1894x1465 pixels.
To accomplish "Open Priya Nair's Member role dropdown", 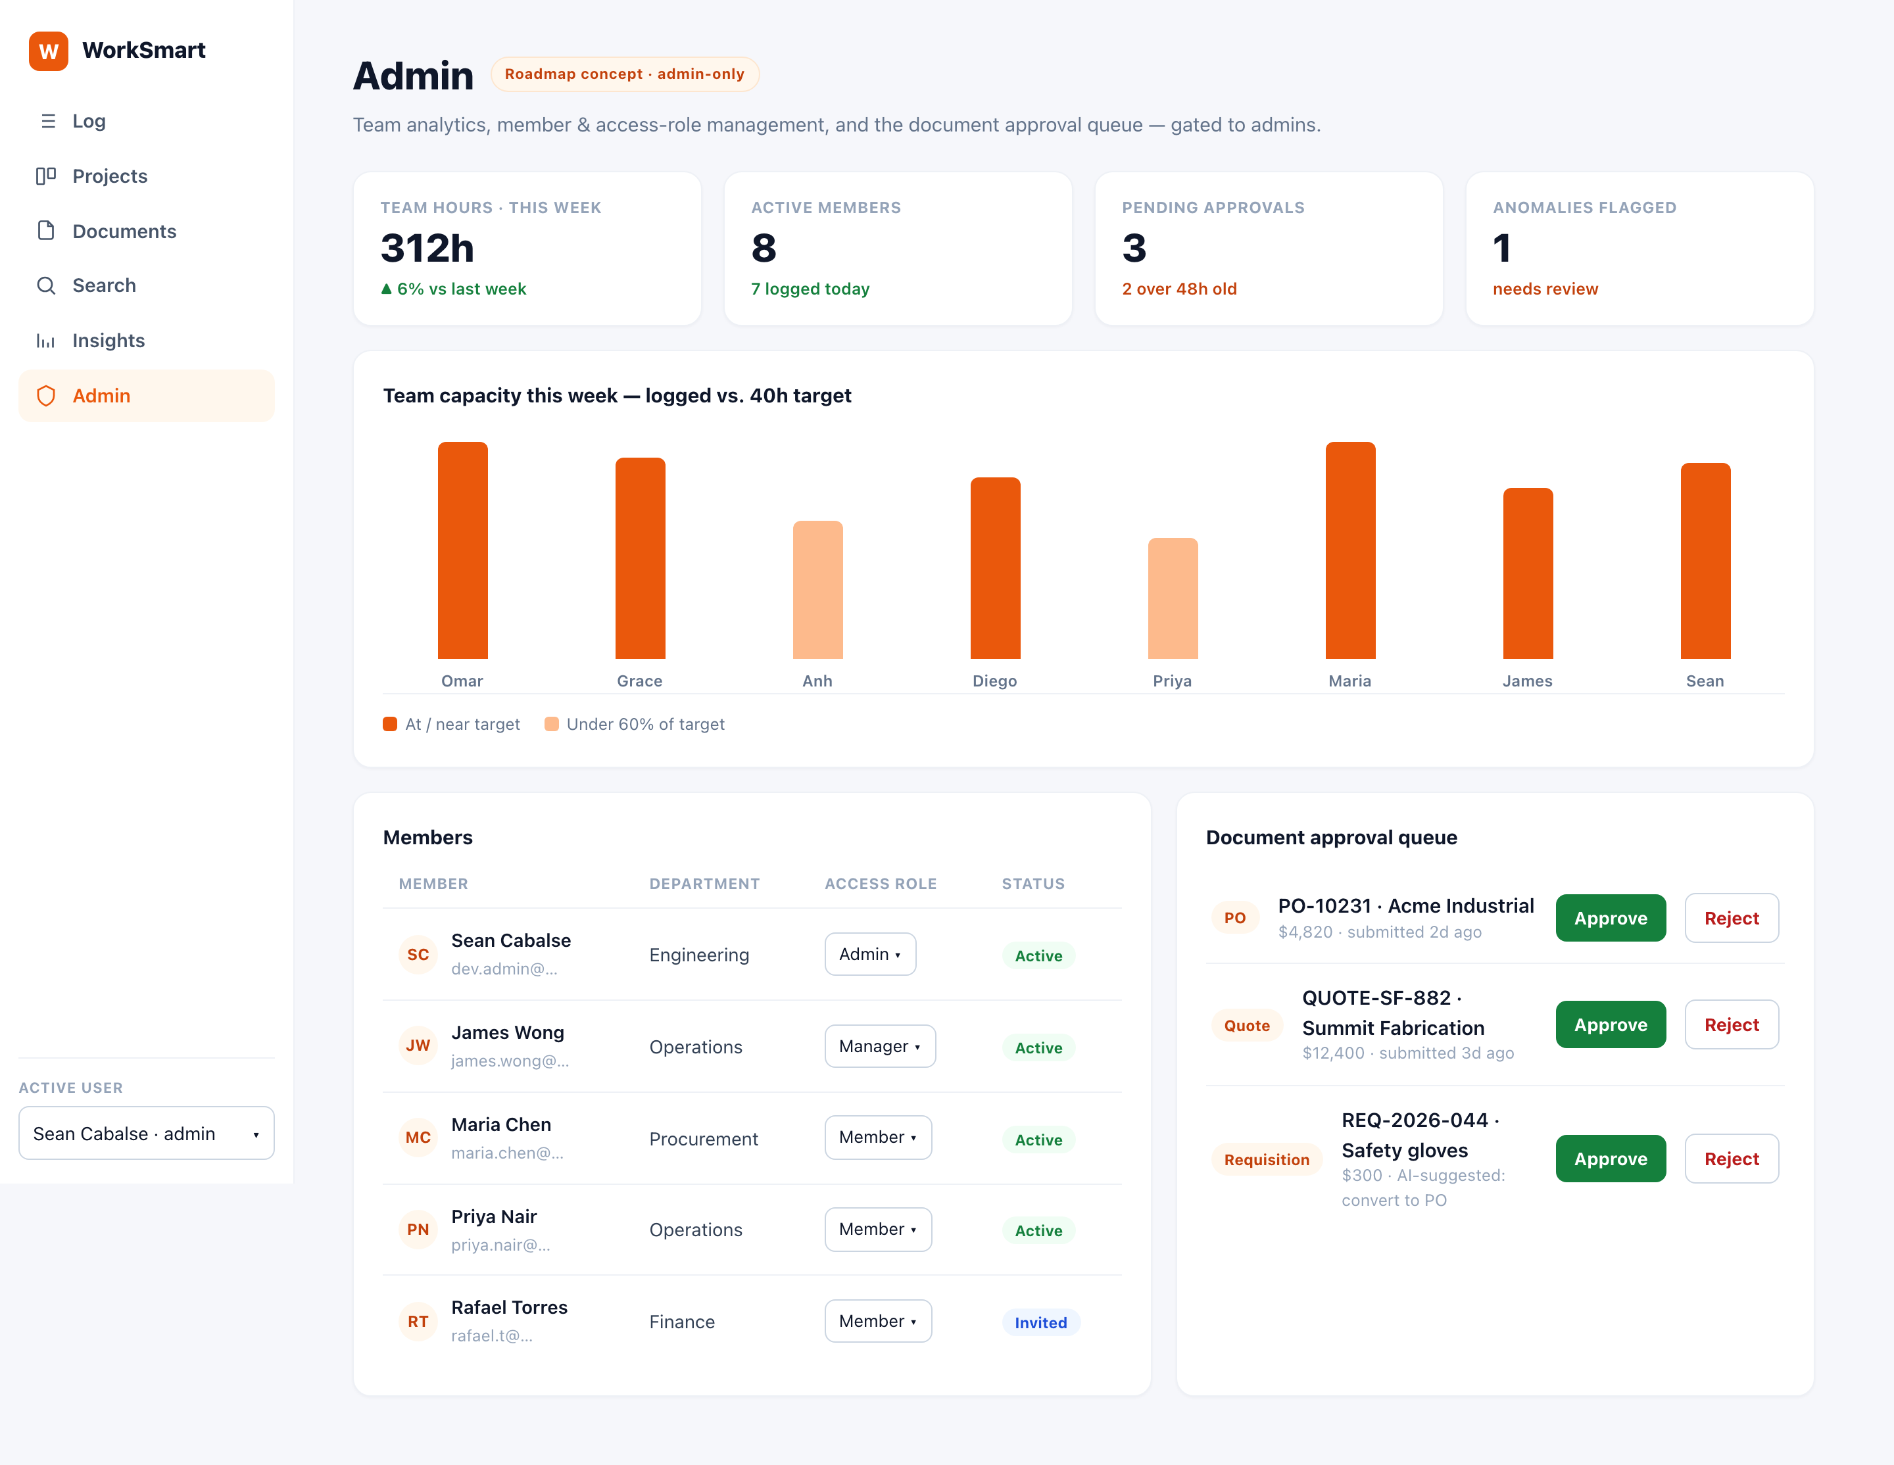I will [878, 1229].
